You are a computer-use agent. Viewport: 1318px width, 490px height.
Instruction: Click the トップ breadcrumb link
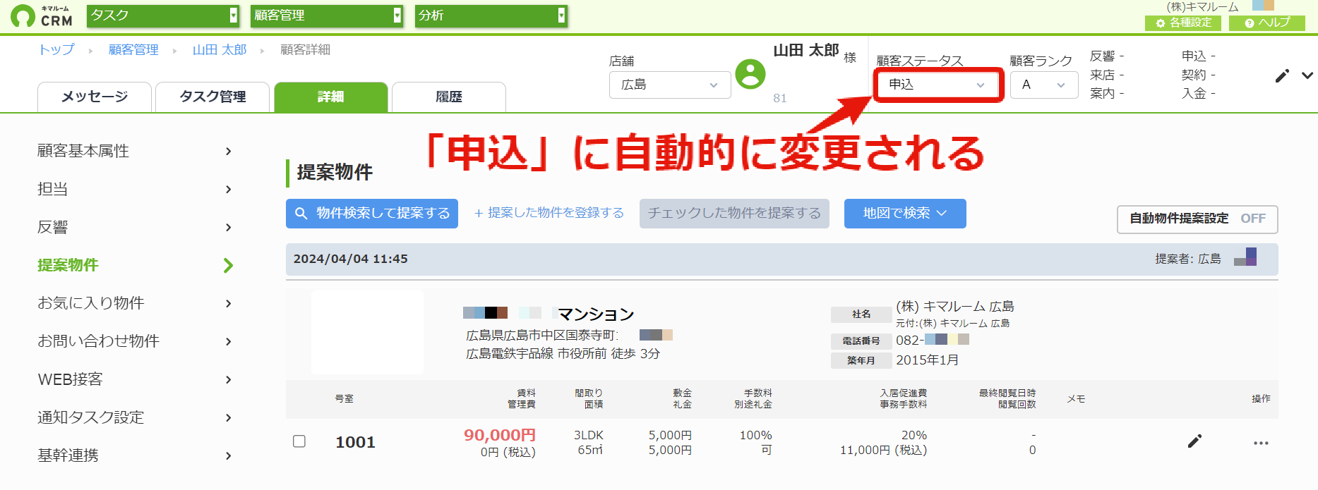56,49
